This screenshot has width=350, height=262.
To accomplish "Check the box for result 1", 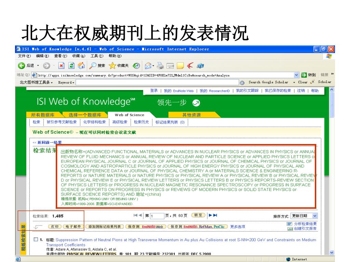I will (x=36, y=239).
